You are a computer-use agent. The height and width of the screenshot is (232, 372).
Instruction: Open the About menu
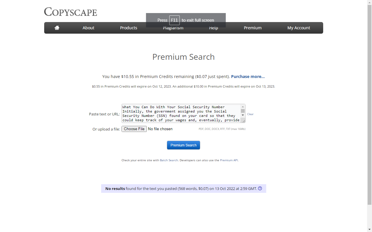point(88,28)
